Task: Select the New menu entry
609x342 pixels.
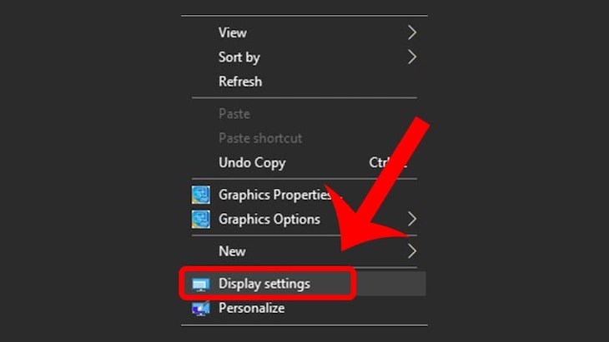Action: (232, 250)
